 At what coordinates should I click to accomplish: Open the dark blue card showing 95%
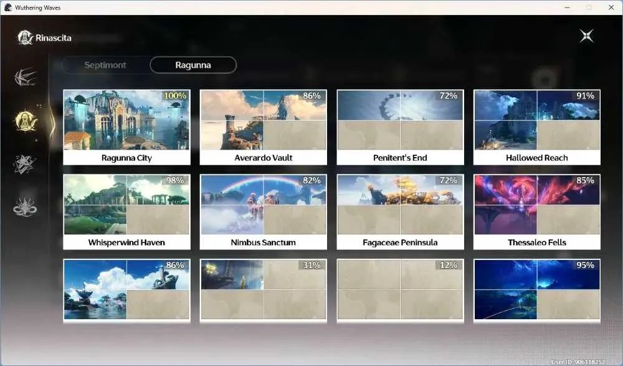click(x=537, y=291)
